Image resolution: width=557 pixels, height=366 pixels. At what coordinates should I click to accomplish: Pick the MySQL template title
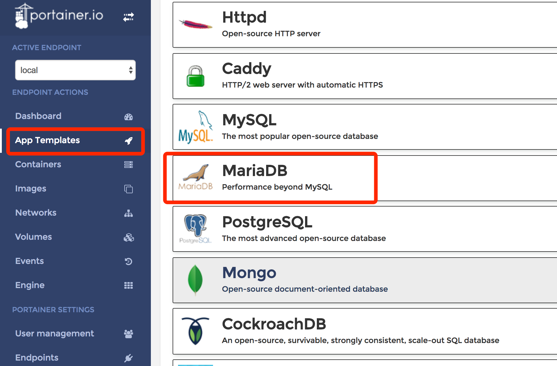pyautogui.click(x=249, y=120)
